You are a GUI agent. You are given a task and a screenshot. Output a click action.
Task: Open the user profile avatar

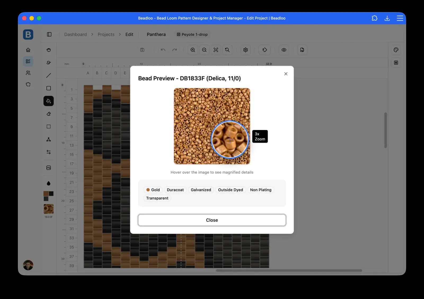pyautogui.click(x=28, y=265)
